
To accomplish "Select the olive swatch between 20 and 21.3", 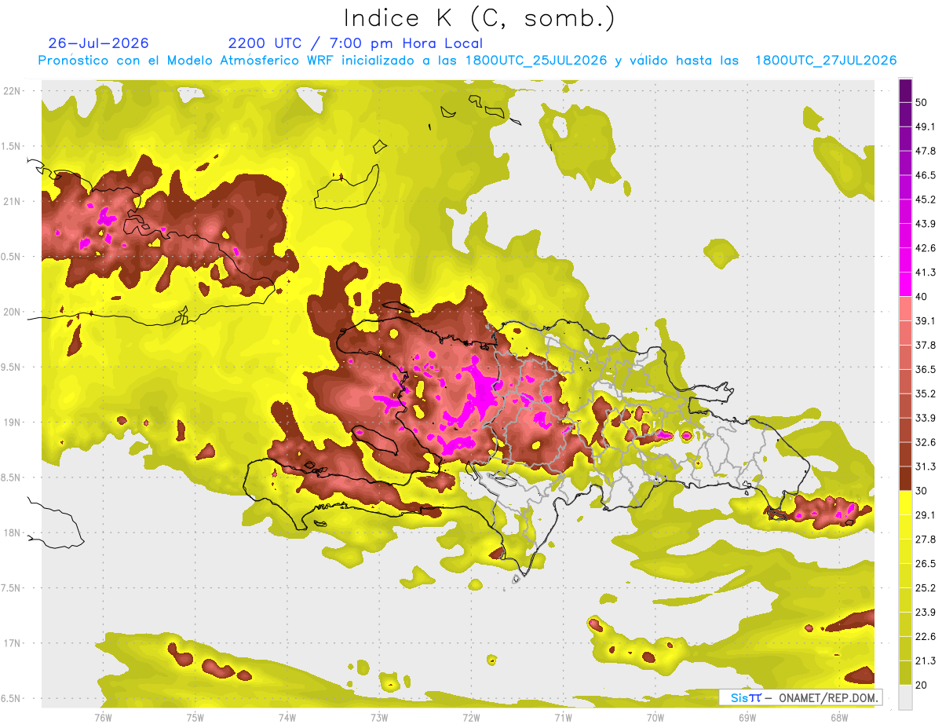I will click(x=906, y=673).
